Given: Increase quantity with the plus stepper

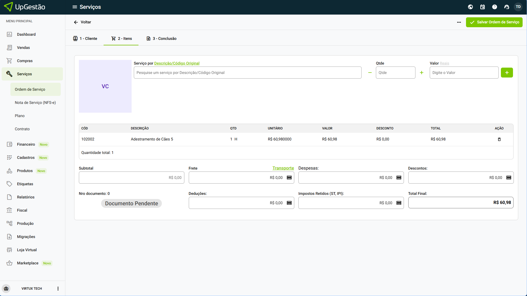Looking at the screenshot, I should (x=421, y=73).
